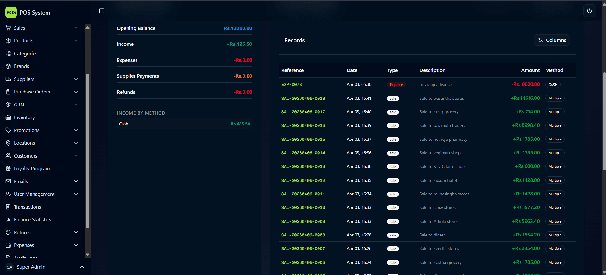Open the Transactions menu item
This screenshot has height=275, width=606.
[42, 207]
